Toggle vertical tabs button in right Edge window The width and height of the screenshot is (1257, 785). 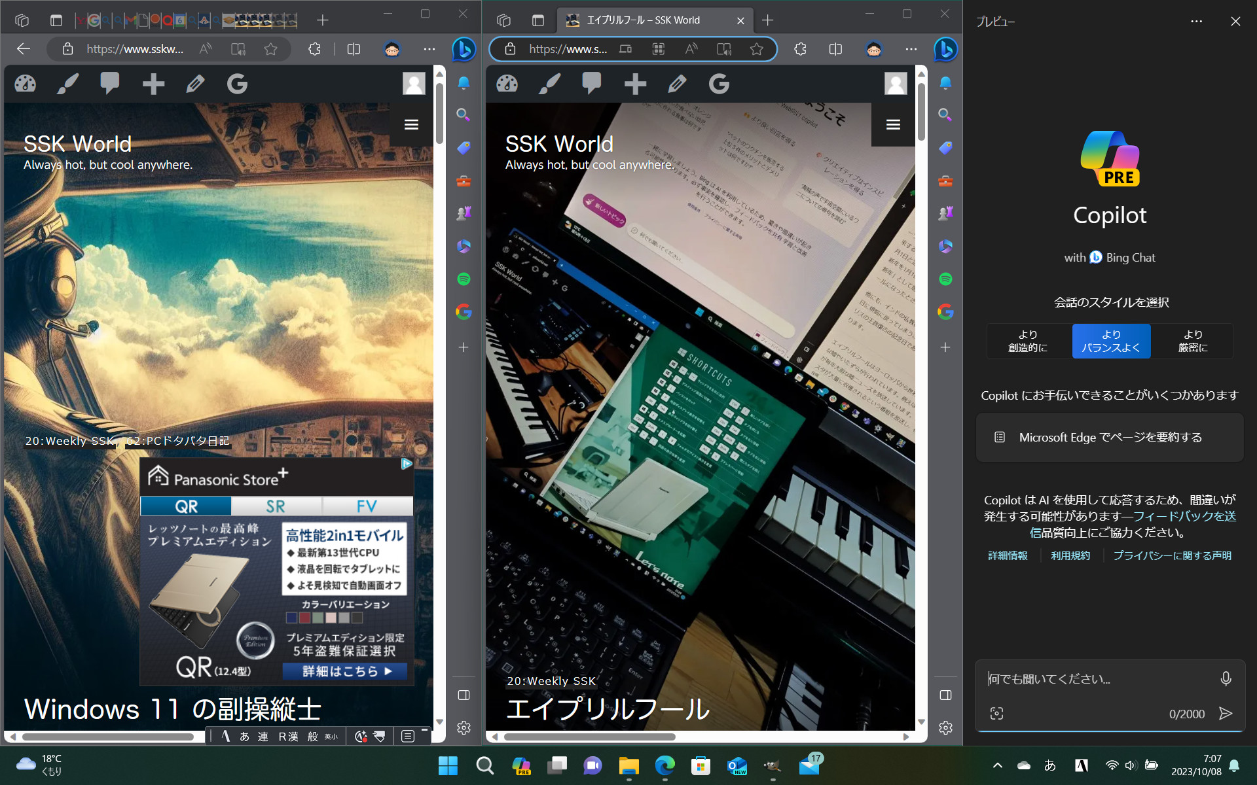point(538,20)
